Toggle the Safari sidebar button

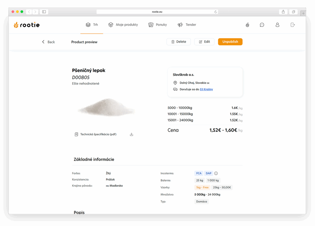44,12
